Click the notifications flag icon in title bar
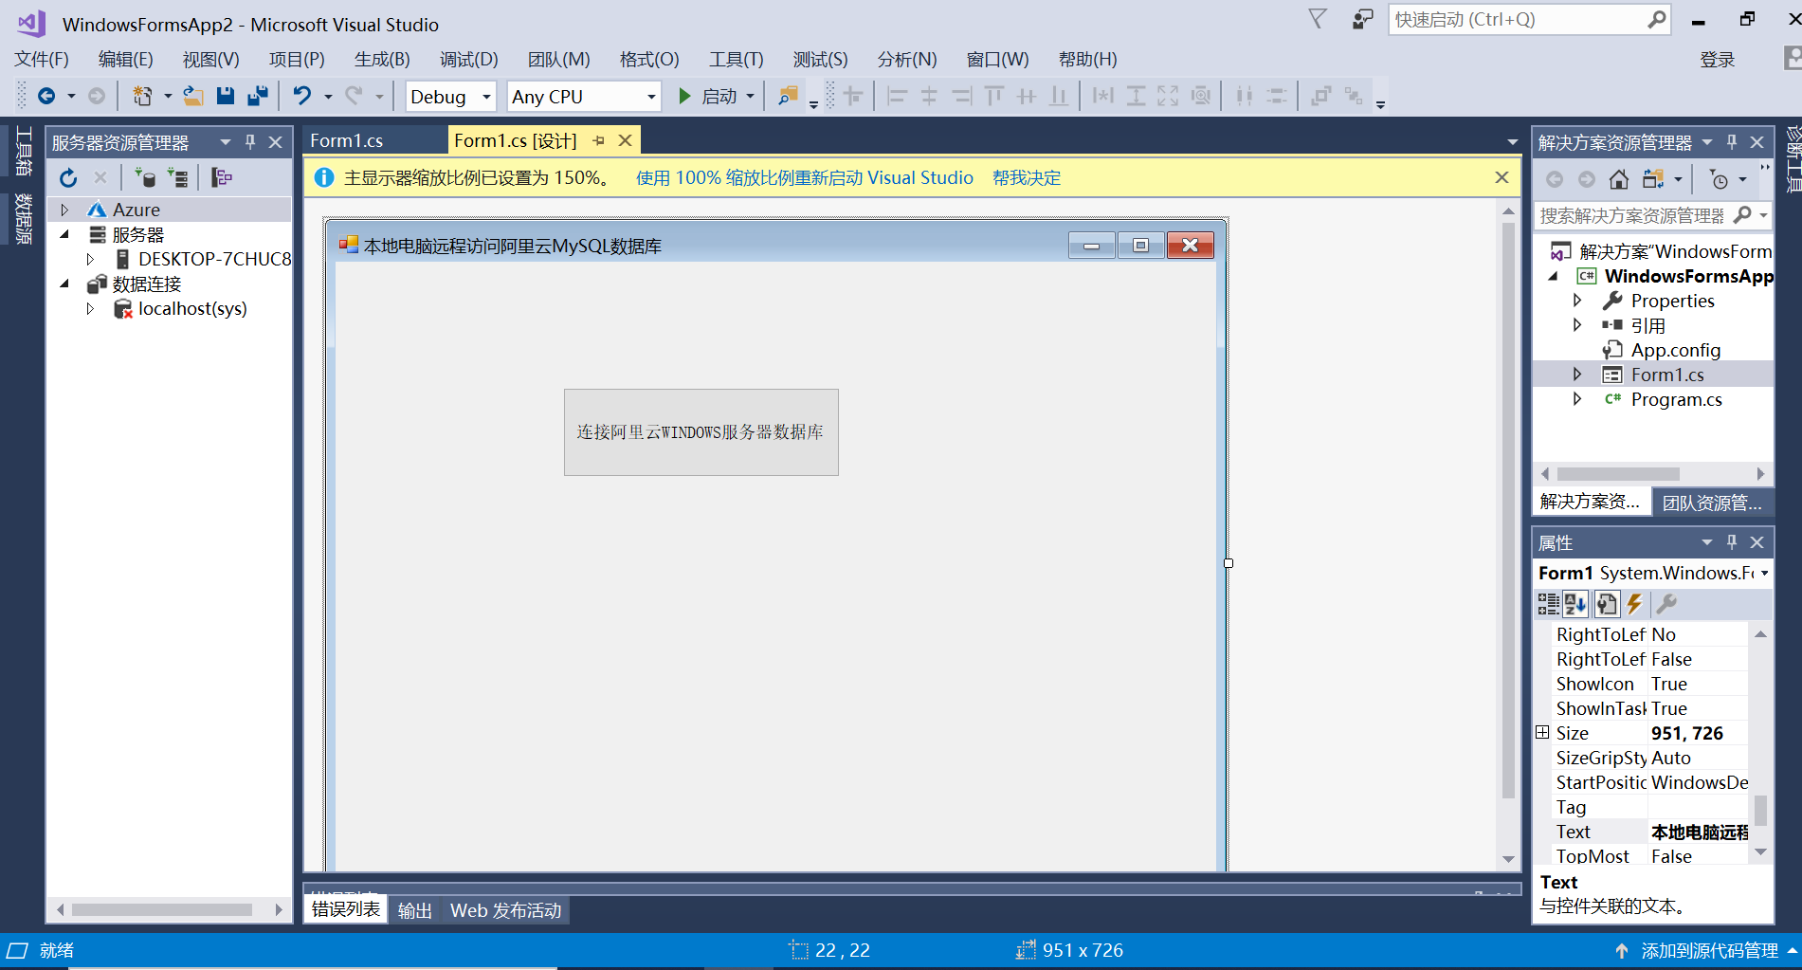The image size is (1802, 970). pos(1318,19)
